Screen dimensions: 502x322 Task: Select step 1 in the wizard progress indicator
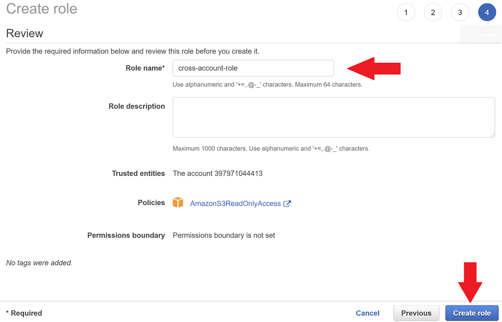pos(406,12)
